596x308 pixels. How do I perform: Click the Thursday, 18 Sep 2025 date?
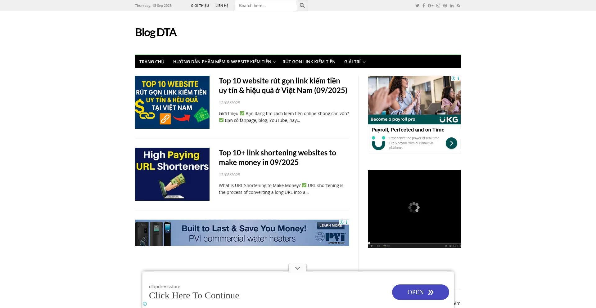point(153,6)
